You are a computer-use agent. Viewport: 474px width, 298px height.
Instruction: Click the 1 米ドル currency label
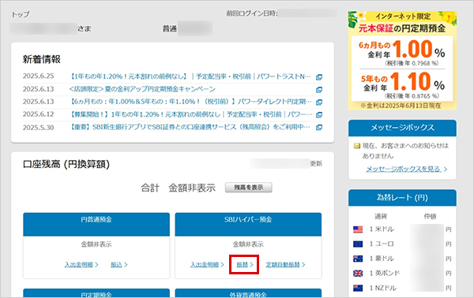pos(382,229)
